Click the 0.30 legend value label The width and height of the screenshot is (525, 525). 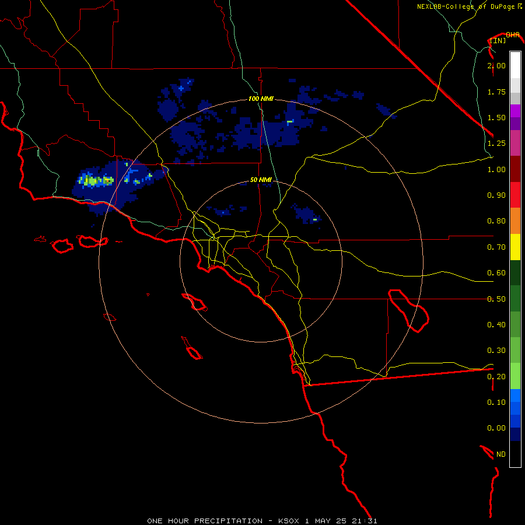pos(496,351)
